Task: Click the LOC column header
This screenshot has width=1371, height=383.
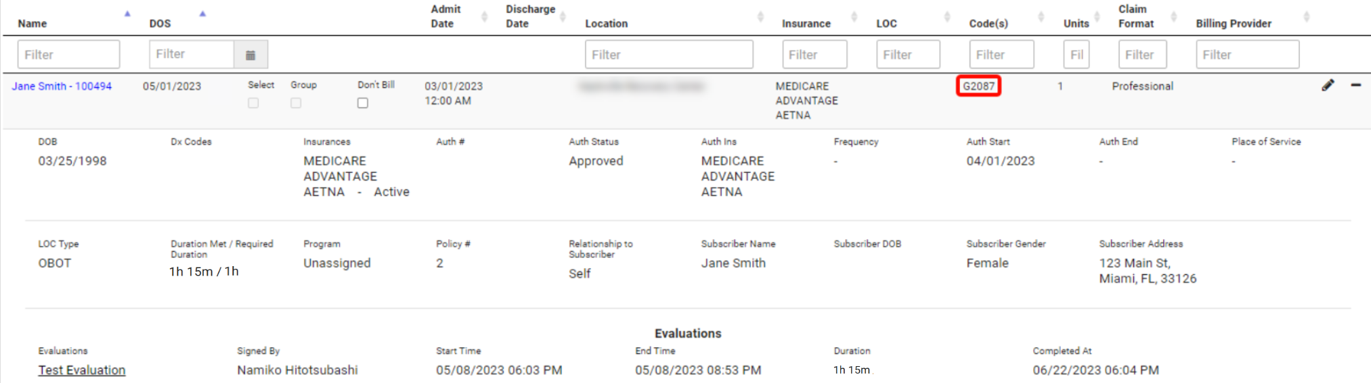Action: 886,24
